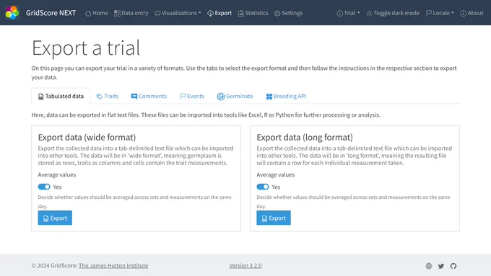This screenshot has width=491, height=276.
Task: Open the GitHub icon in footer
Action: pyautogui.click(x=453, y=266)
